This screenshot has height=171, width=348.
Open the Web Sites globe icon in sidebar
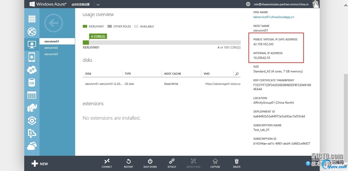(x=32, y=32)
